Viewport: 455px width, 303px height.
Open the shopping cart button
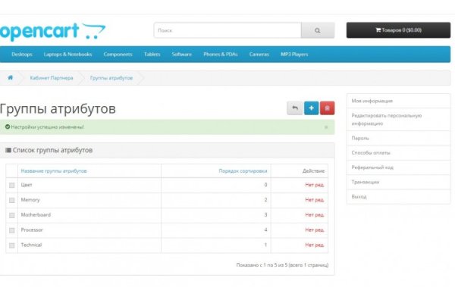click(397, 30)
